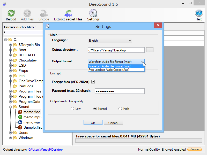Click the PerfLogs folder icon
207x155 pixels.
point(15,86)
